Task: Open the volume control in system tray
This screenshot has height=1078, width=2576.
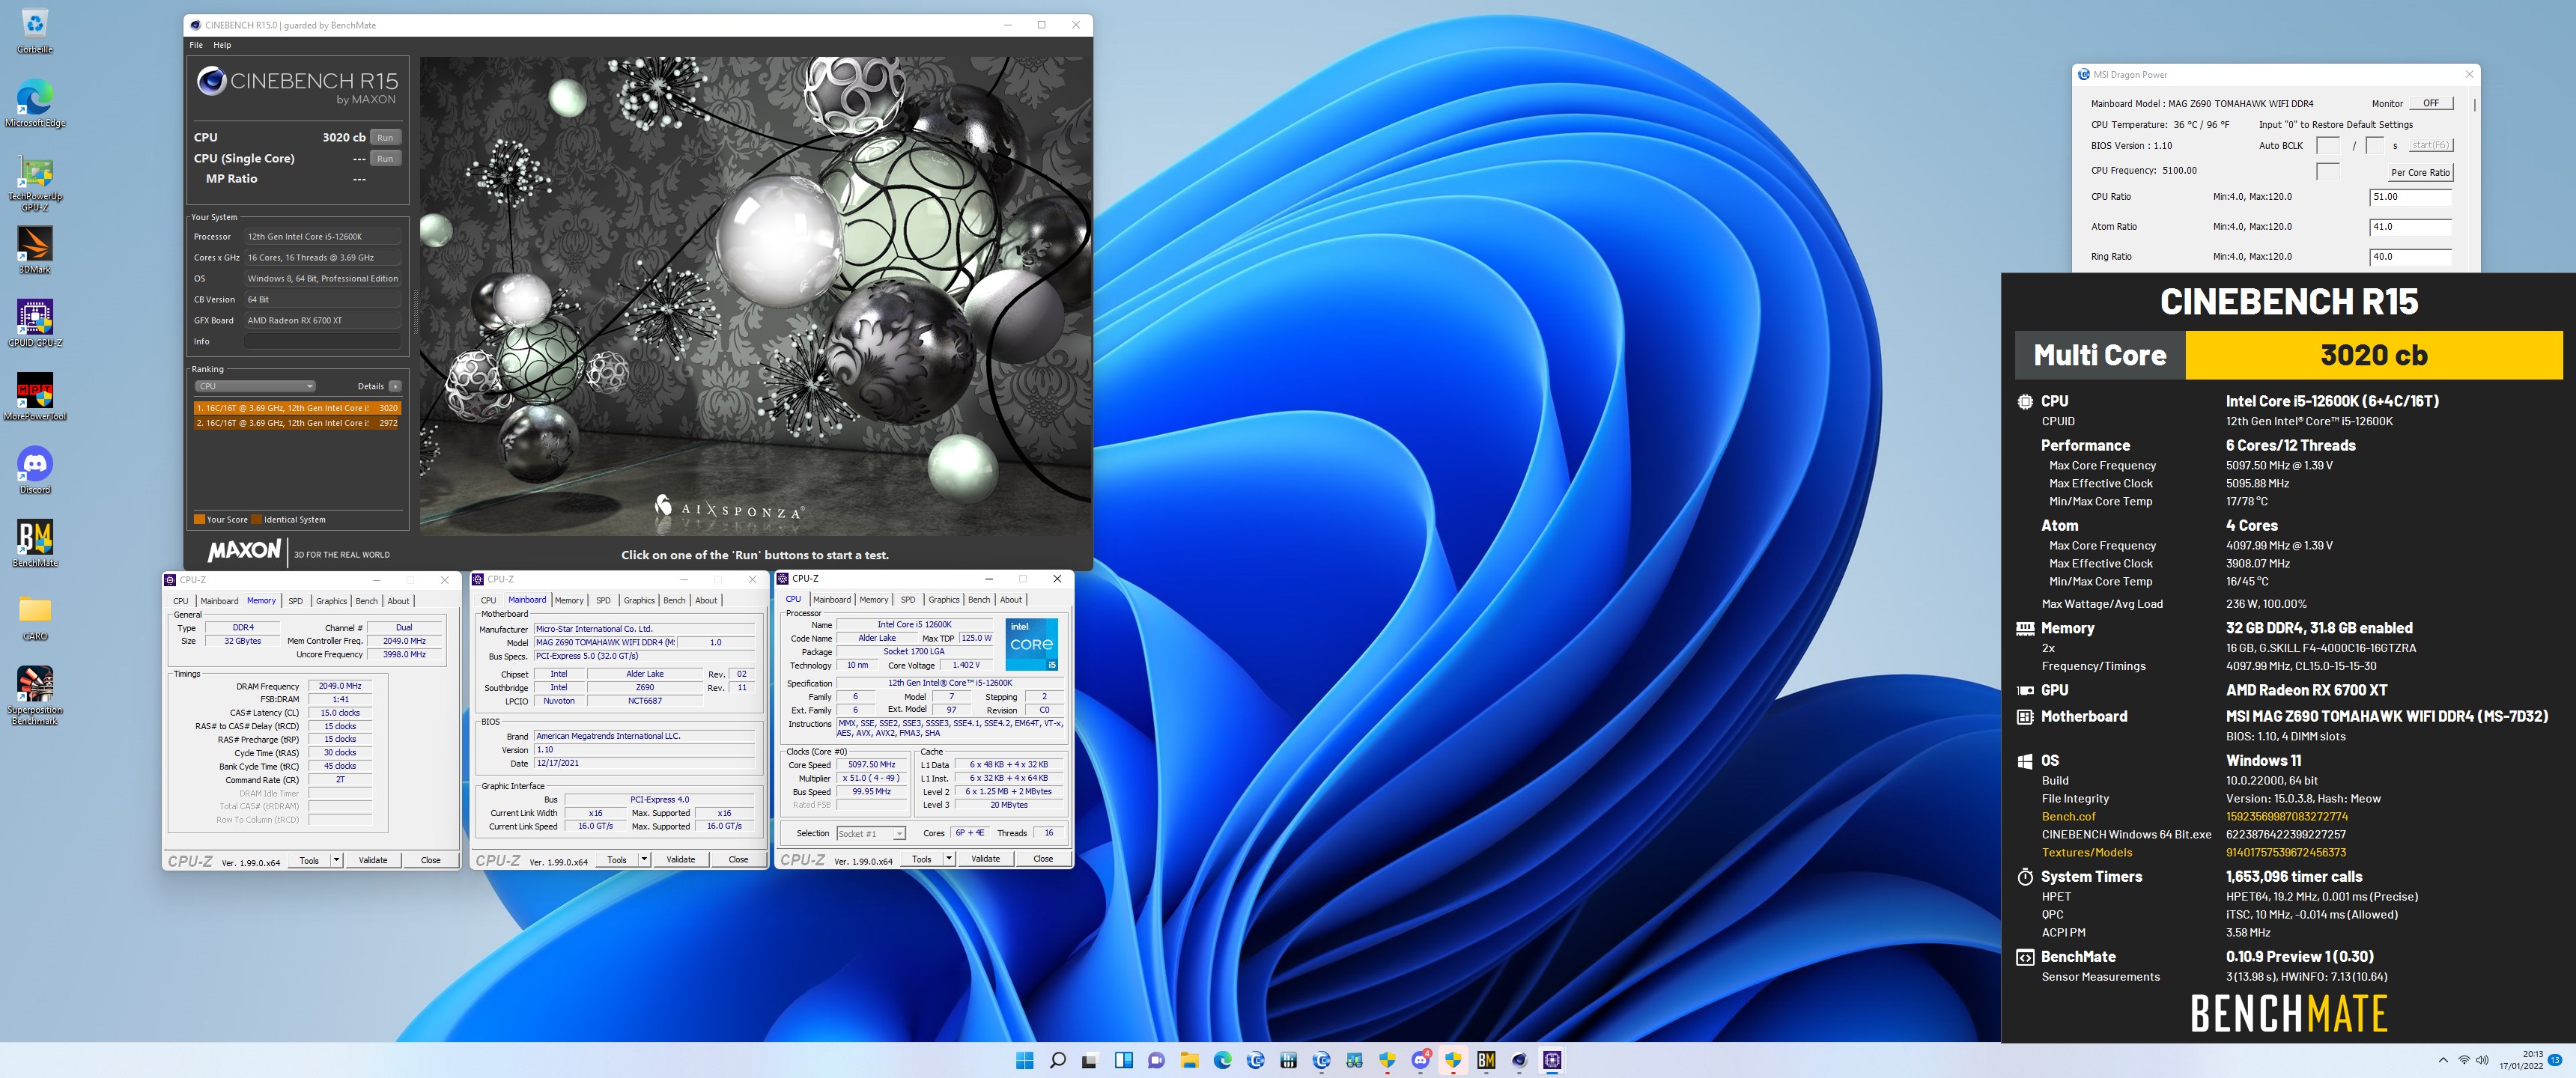Action: [x=2482, y=1060]
